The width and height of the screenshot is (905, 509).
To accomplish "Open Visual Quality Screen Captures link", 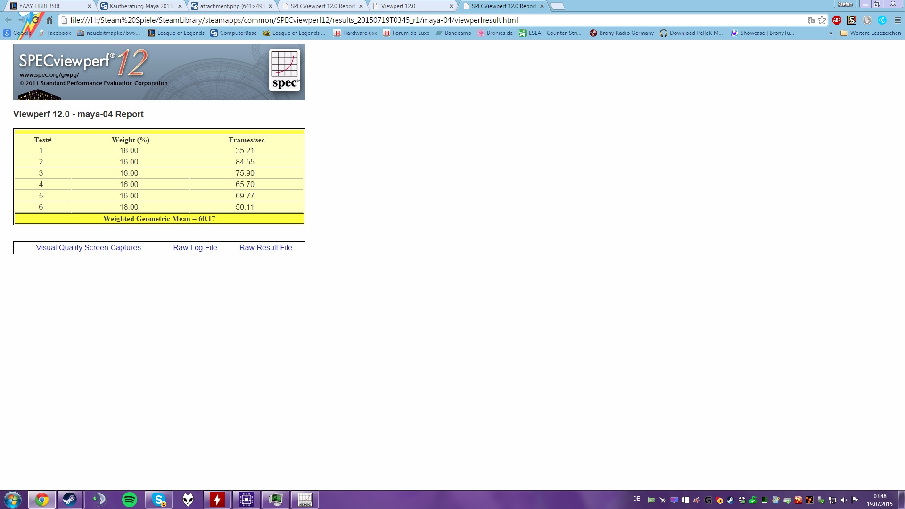I will [x=89, y=248].
